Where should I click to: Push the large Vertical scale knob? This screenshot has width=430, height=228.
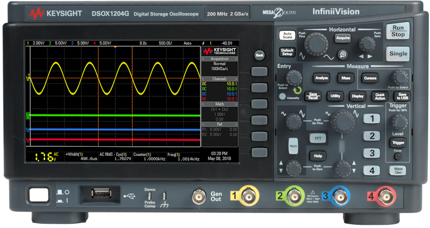pyautogui.click(x=342, y=122)
